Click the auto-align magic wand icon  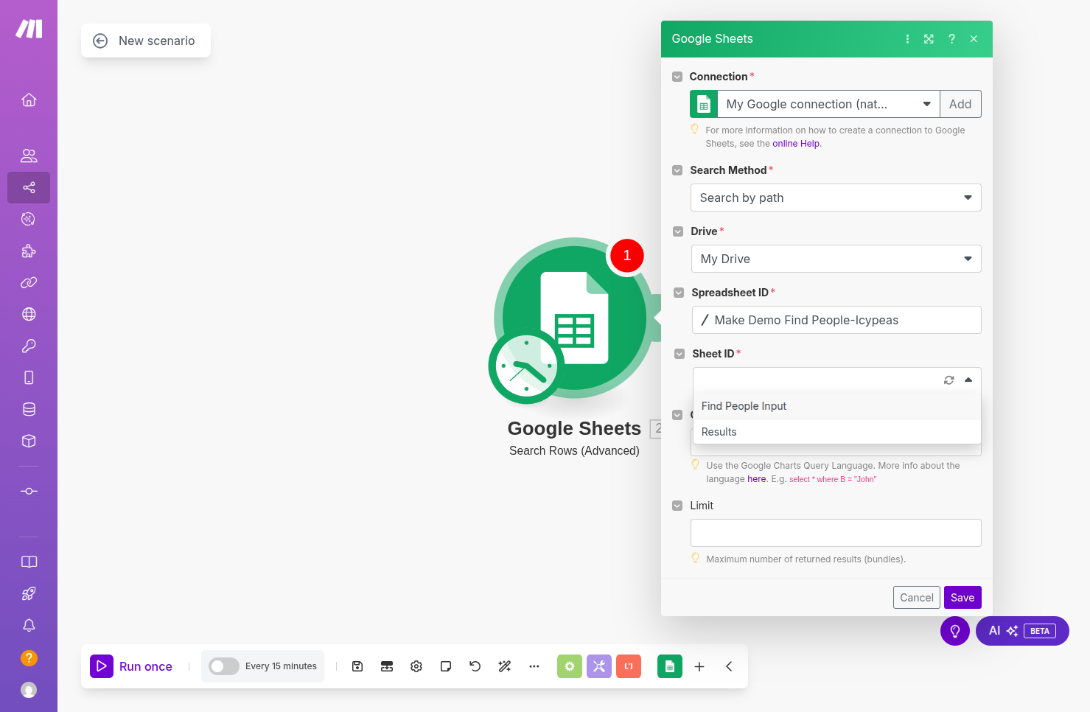(505, 666)
